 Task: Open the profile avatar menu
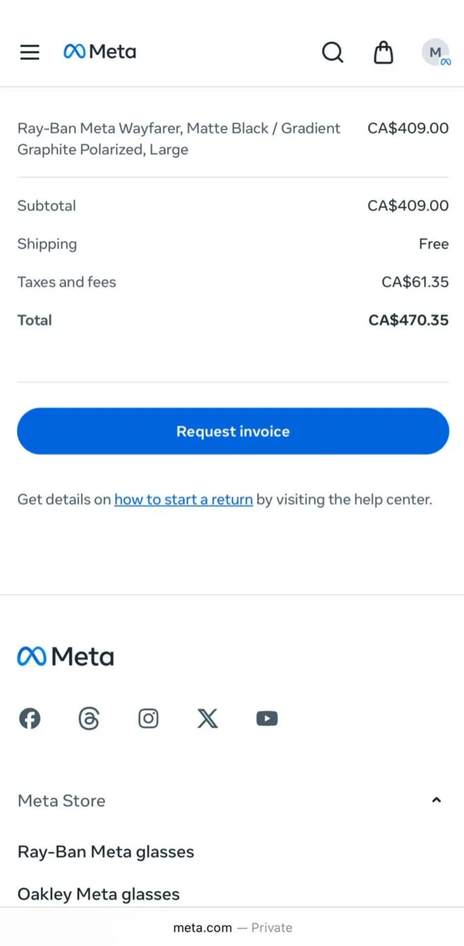pyautogui.click(x=436, y=52)
